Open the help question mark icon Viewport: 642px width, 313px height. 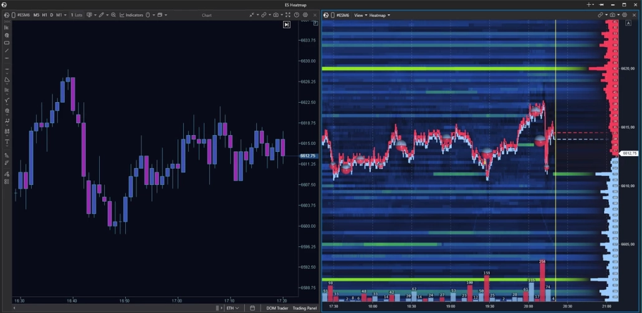click(x=297, y=15)
